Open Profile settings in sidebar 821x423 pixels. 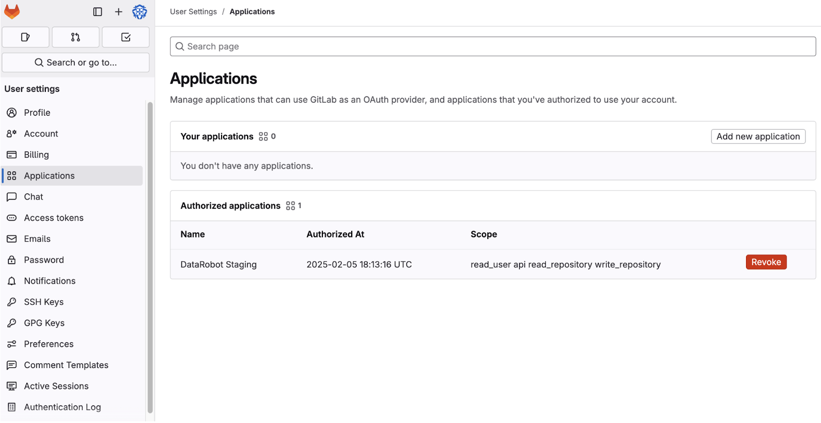37,113
